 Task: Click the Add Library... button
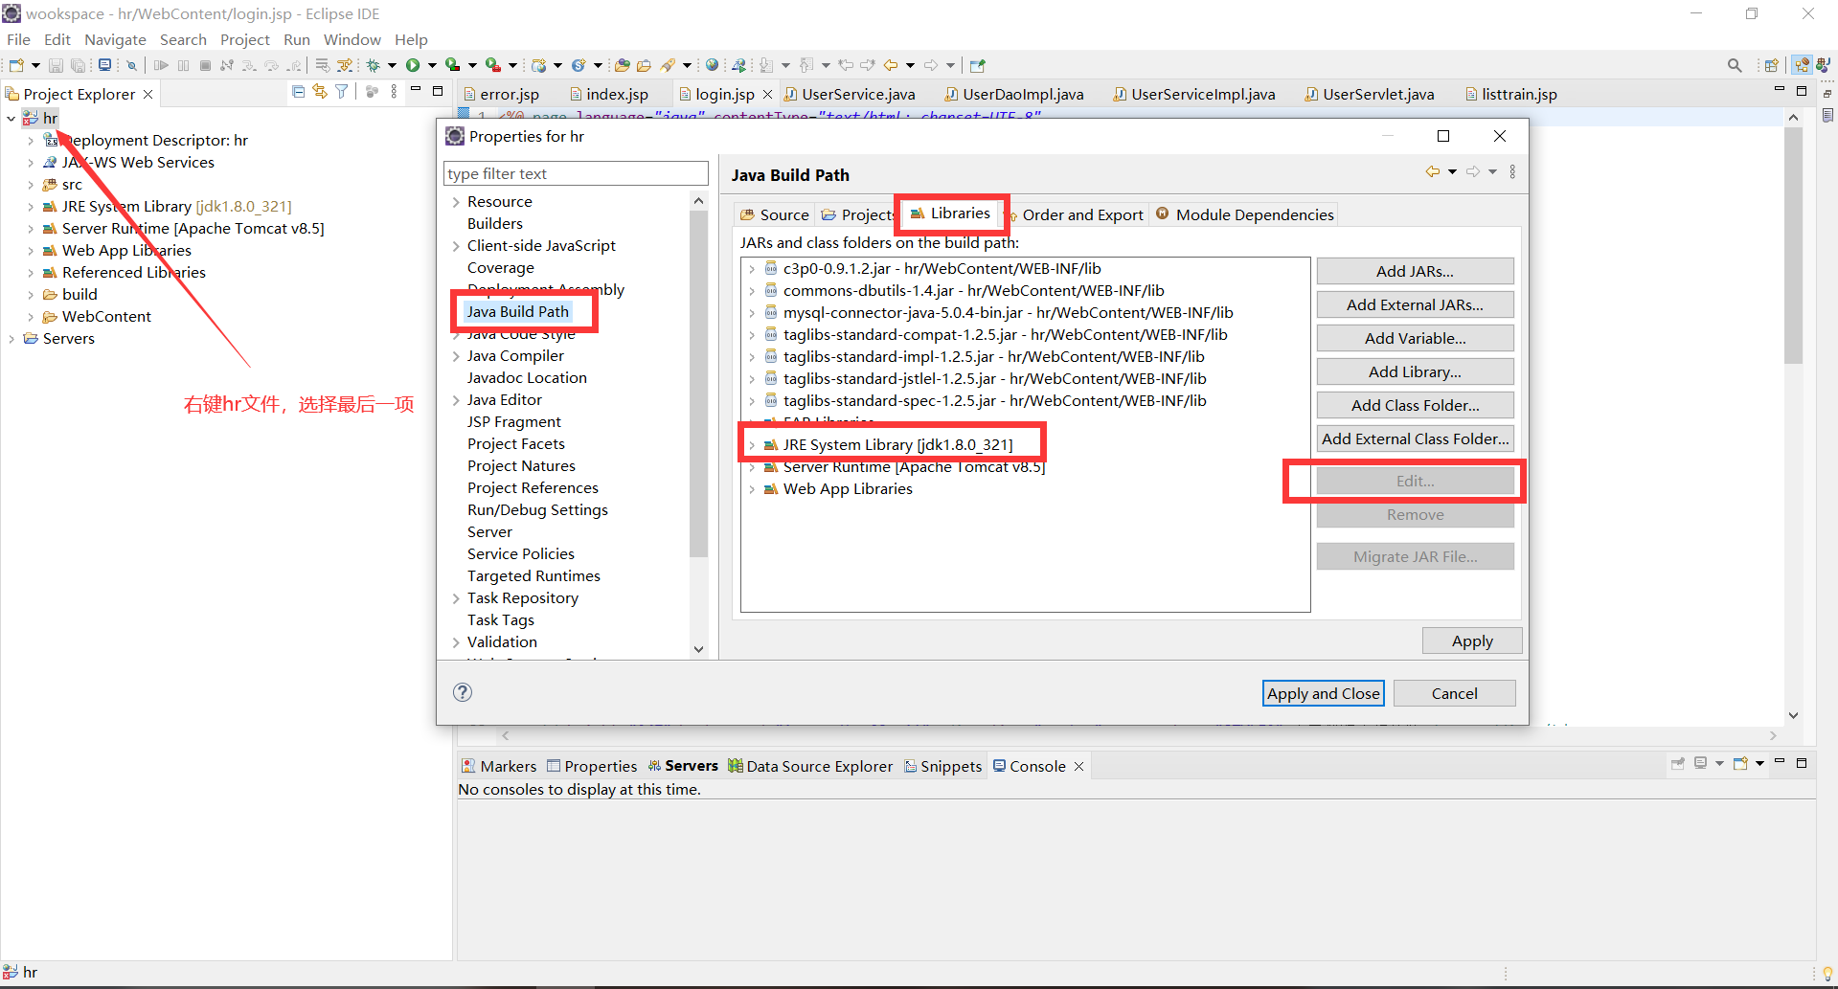point(1415,371)
